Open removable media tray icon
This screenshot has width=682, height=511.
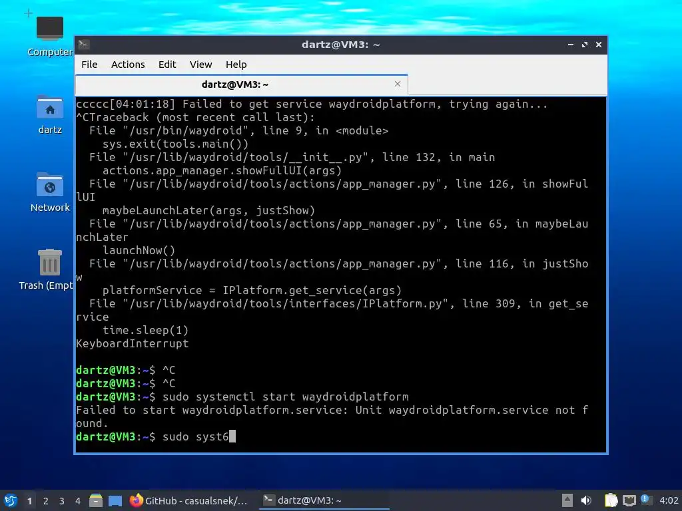[567, 500]
